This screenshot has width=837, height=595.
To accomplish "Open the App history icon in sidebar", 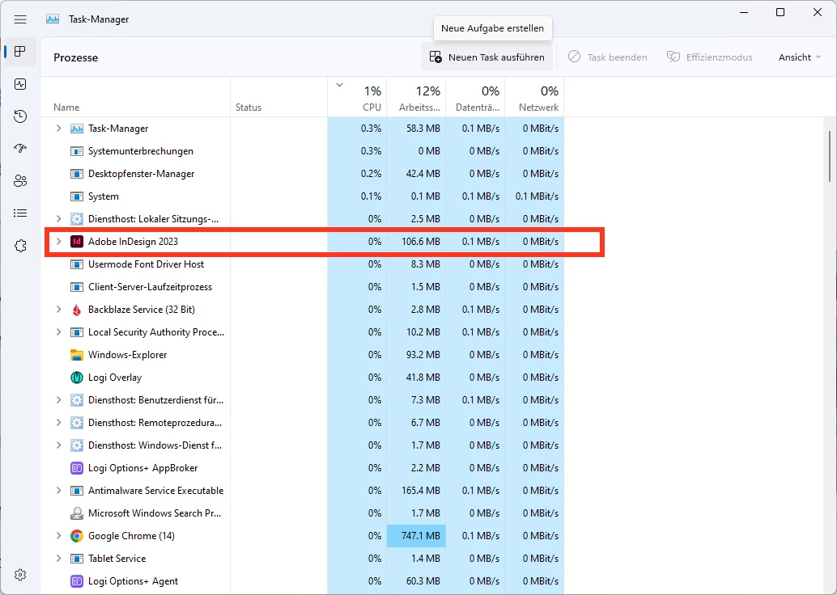I will (x=20, y=116).
